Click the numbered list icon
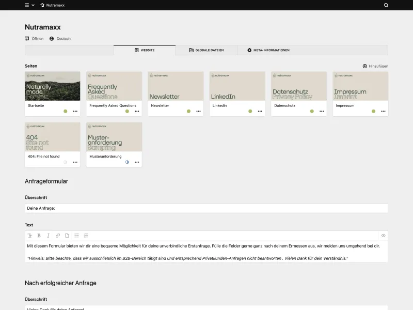413x310 pixels. (x=86, y=235)
